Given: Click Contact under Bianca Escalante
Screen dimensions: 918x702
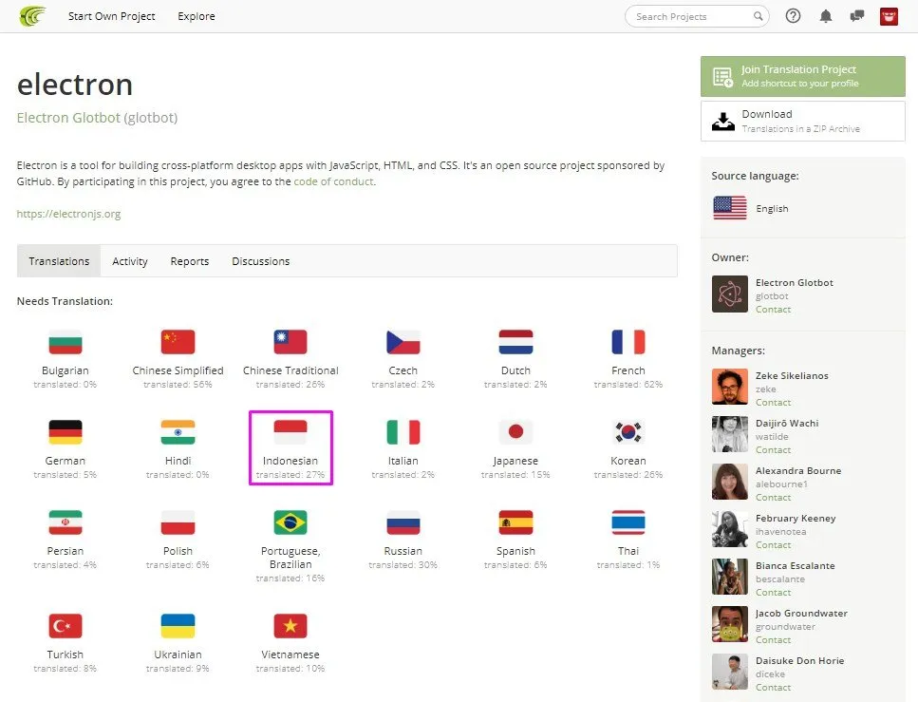Looking at the screenshot, I should pos(773,593).
